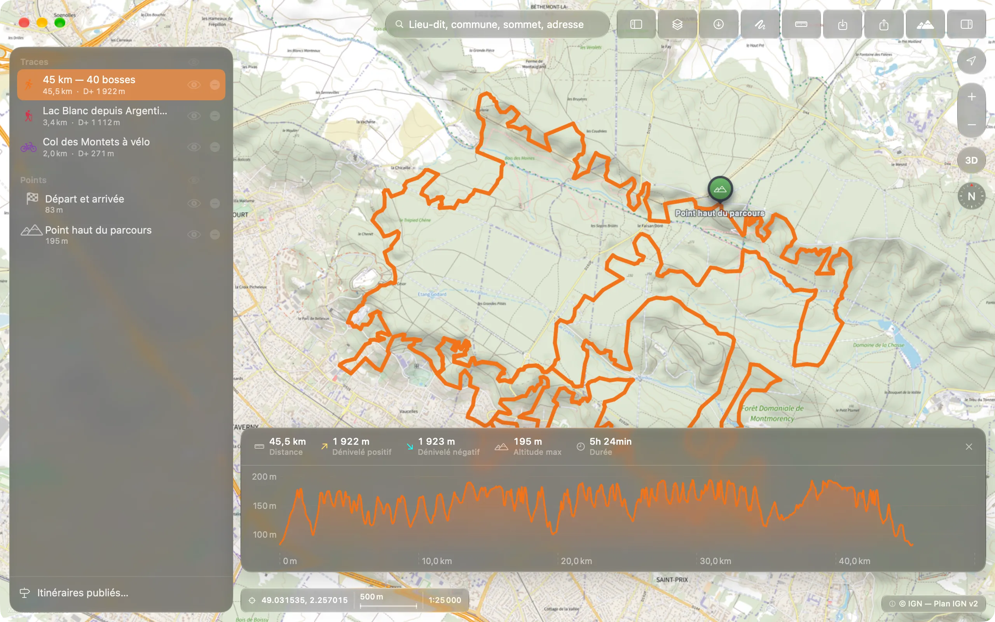Remove the Col des Montets à vélo track
Screen dimensions: 995x622
tap(215, 147)
